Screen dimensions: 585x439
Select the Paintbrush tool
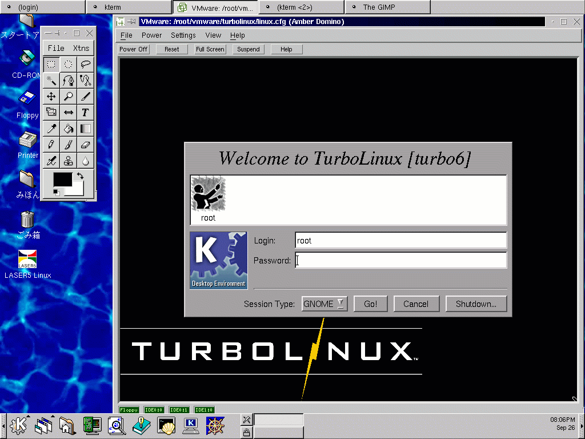(x=69, y=145)
